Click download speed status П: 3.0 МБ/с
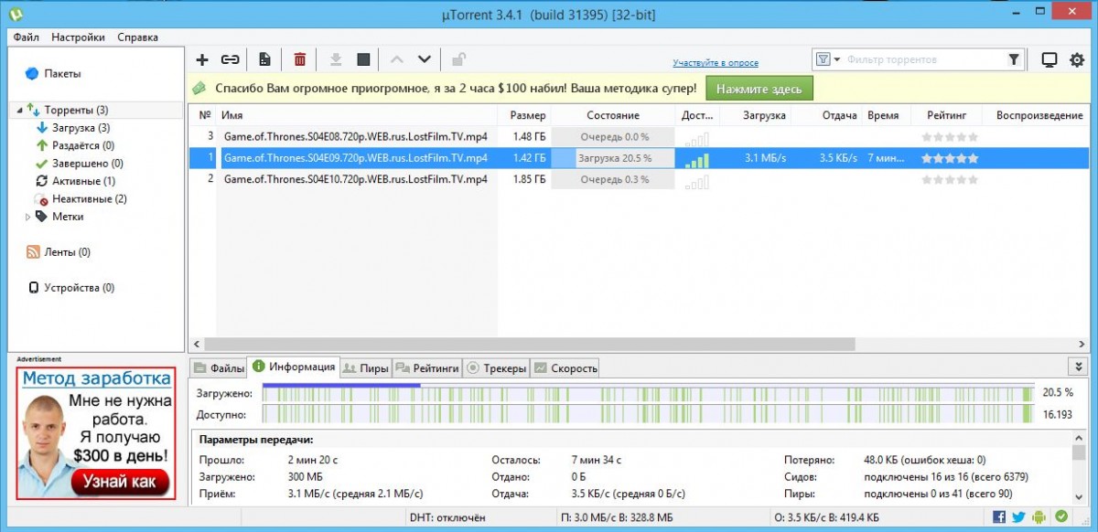Viewport: 1098px width, 532px height. 615,517
